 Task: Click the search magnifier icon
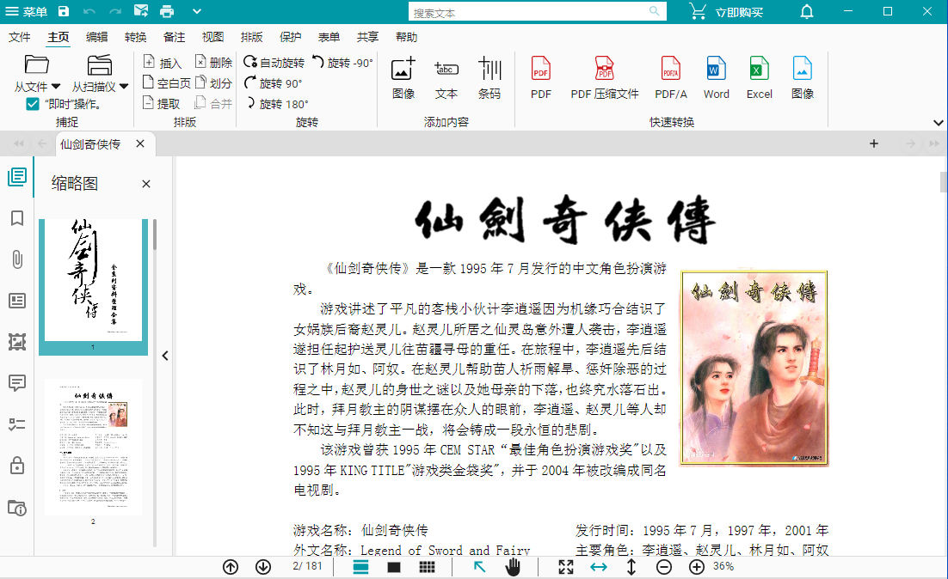point(654,11)
